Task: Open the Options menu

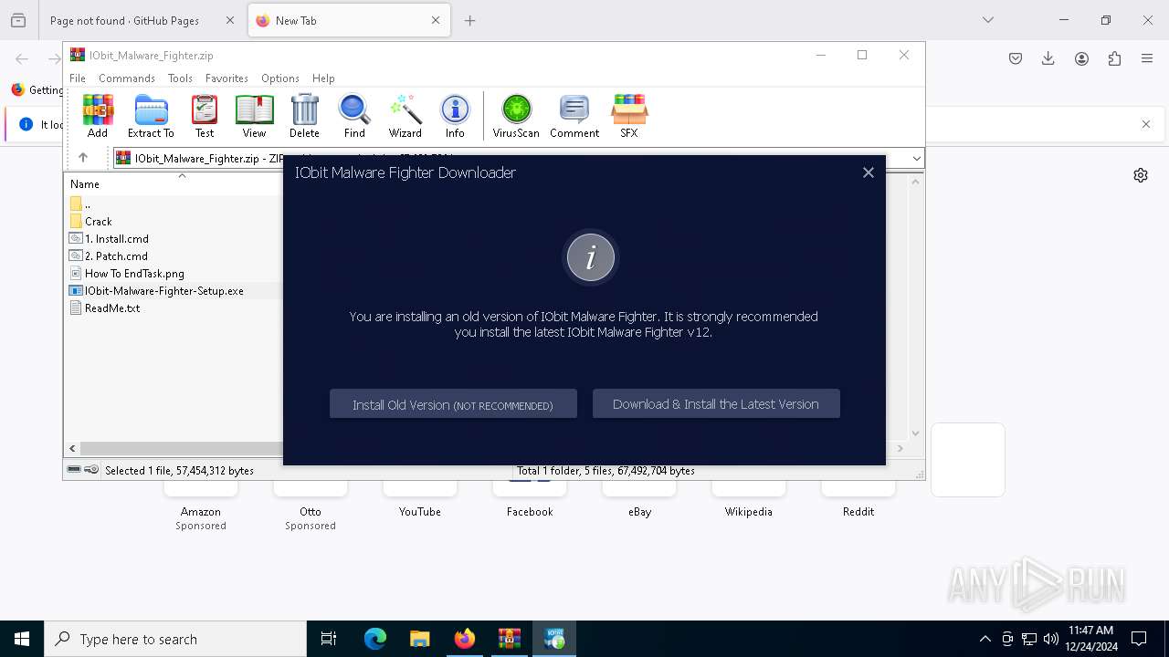Action: coord(280,78)
